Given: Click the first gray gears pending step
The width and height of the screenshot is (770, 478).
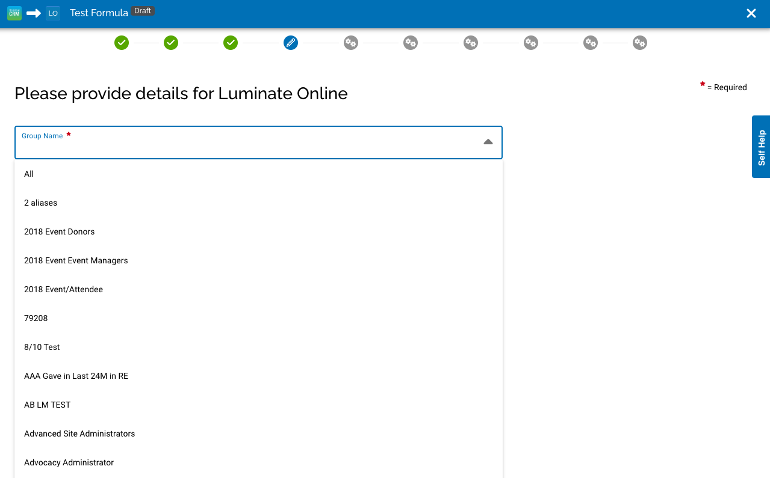Looking at the screenshot, I should (x=350, y=43).
